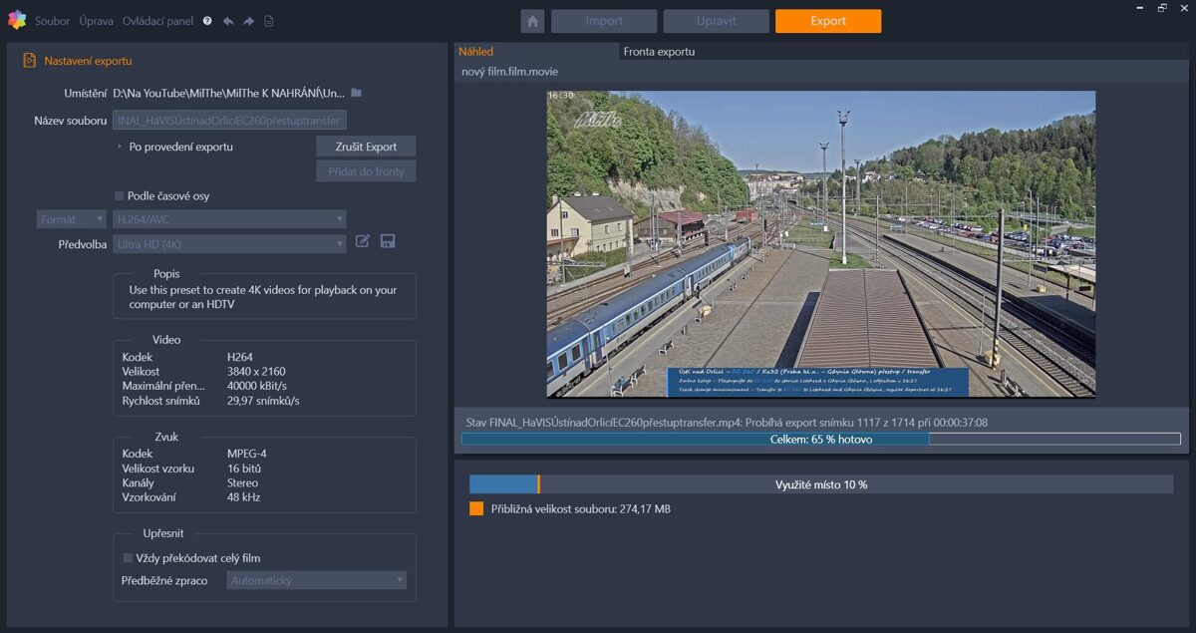Viewport: 1196px width, 633px height.
Task: Go to the Home screen button
Action: [532, 21]
